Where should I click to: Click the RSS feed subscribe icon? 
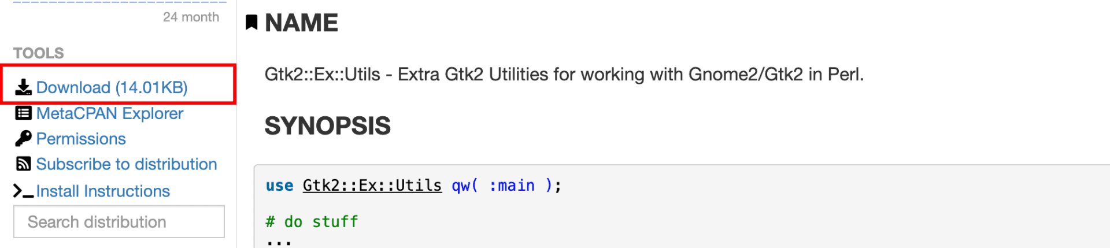tap(23, 164)
